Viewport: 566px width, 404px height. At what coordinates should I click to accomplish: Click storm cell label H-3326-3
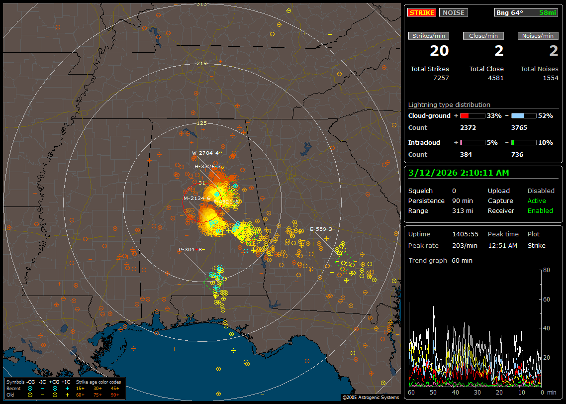coord(208,166)
